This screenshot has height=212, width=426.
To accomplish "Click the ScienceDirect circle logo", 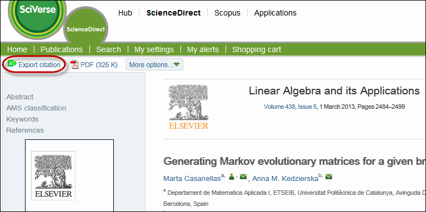I will coord(86,28).
